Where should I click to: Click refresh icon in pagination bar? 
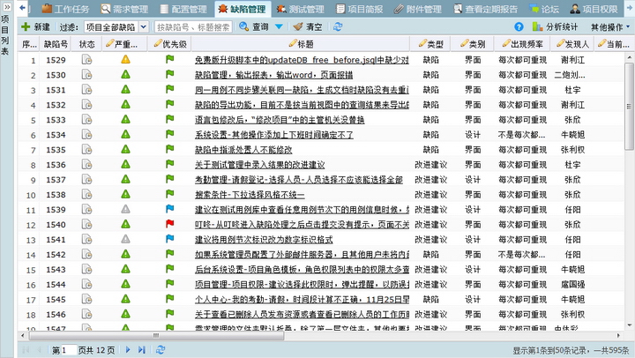click(161, 350)
